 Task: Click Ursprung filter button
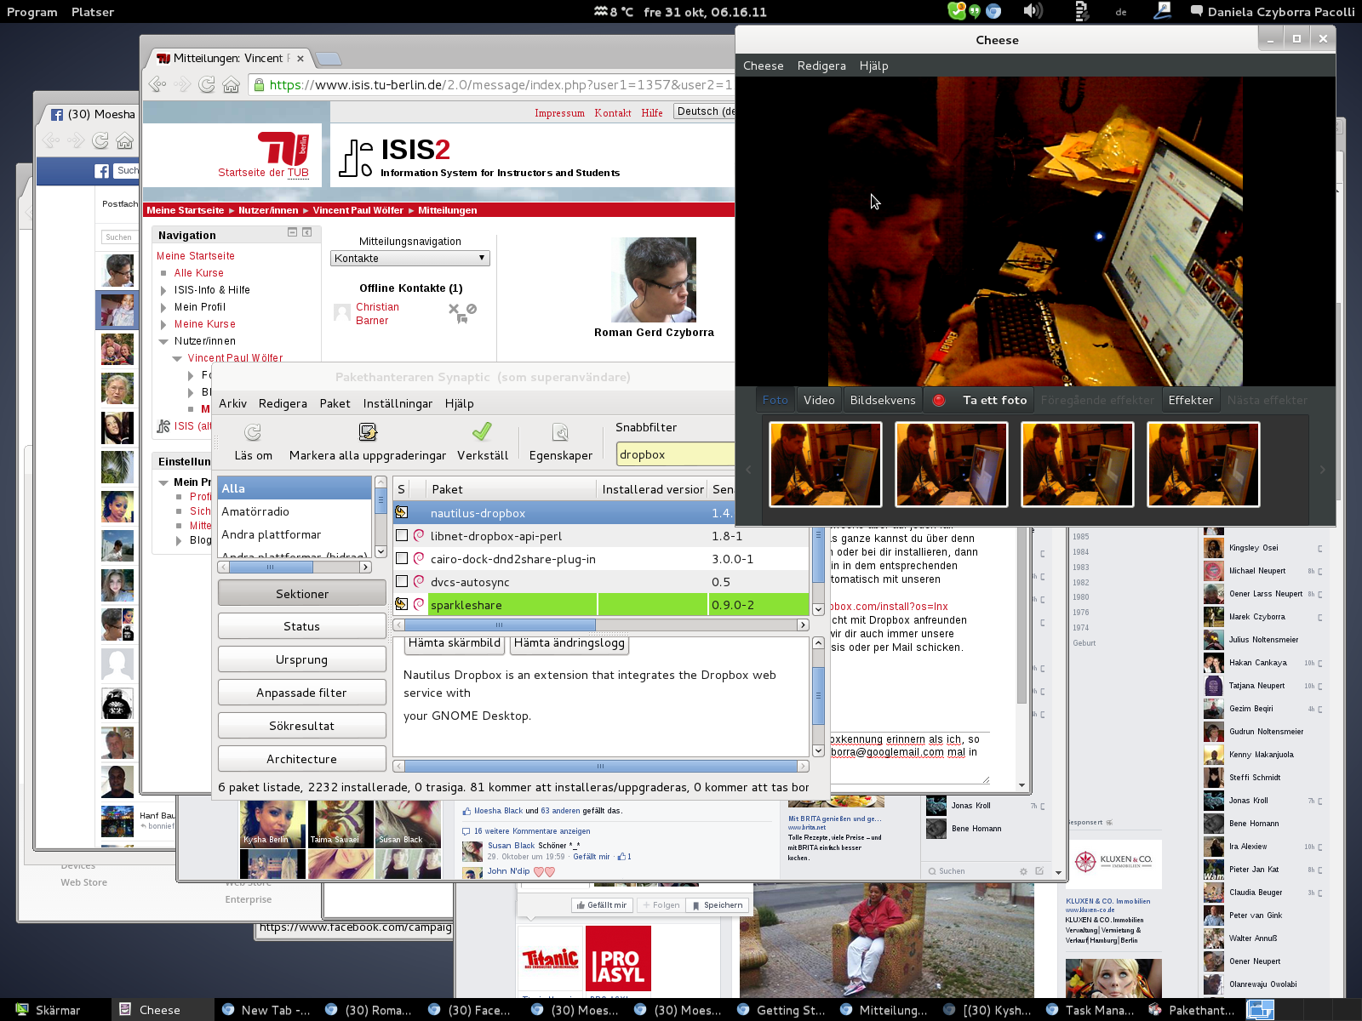(302, 659)
